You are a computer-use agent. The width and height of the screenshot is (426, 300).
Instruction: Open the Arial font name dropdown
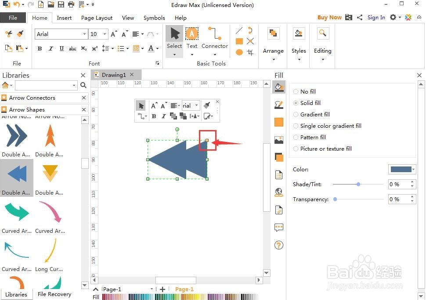(x=84, y=34)
